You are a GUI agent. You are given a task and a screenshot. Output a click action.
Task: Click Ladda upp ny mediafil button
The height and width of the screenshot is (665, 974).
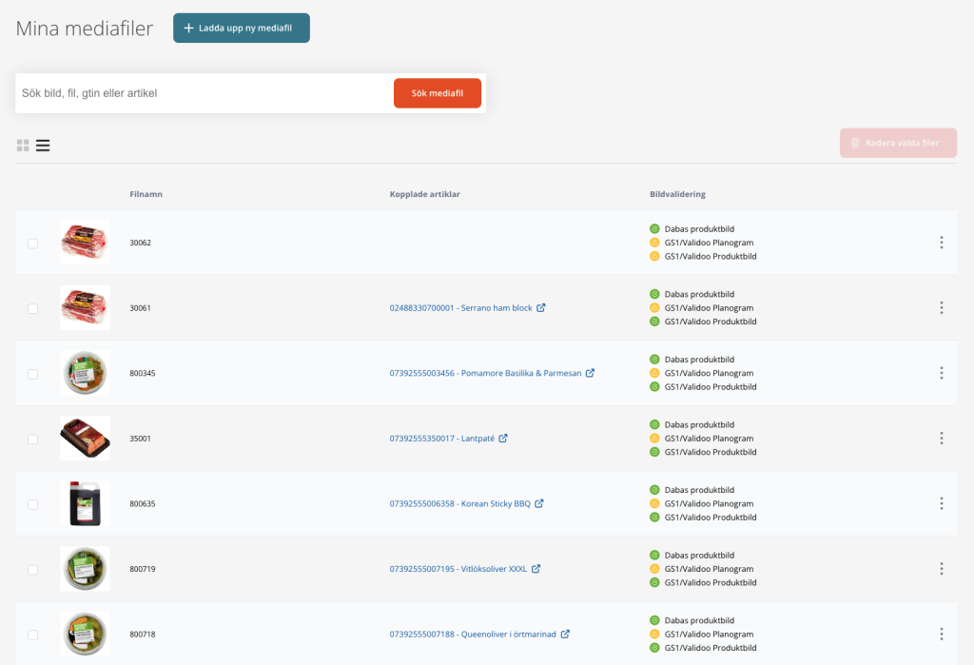click(x=241, y=28)
